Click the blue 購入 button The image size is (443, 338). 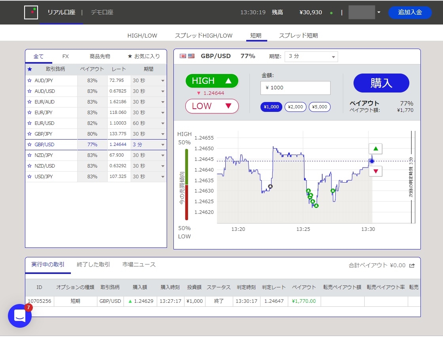click(x=381, y=83)
